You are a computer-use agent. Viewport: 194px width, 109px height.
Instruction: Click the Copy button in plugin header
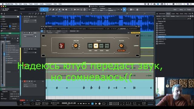57,33
